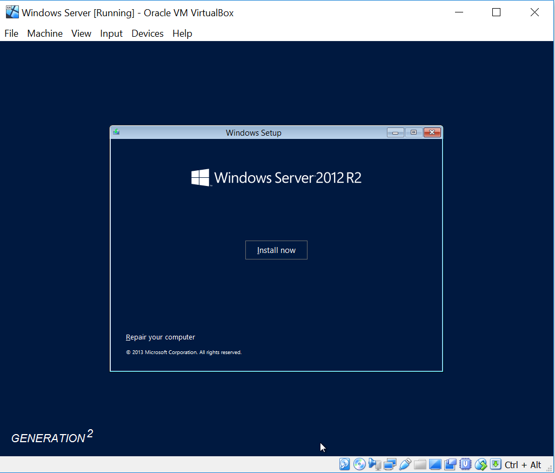This screenshot has width=555, height=473.
Task: Click the Windows Server 2012 R2 logo
Action: coord(276,177)
